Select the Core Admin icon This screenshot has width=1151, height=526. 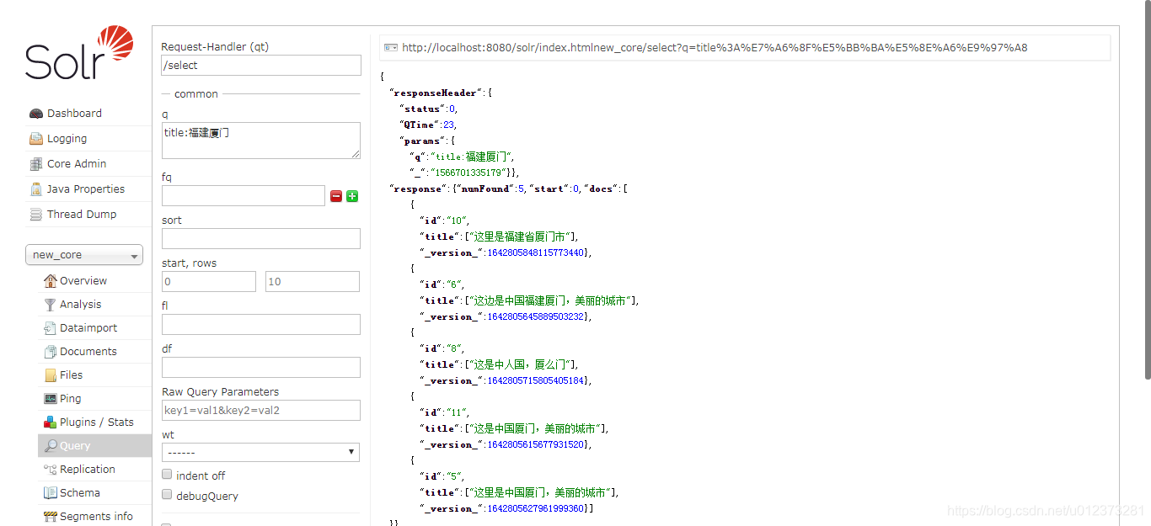click(35, 163)
